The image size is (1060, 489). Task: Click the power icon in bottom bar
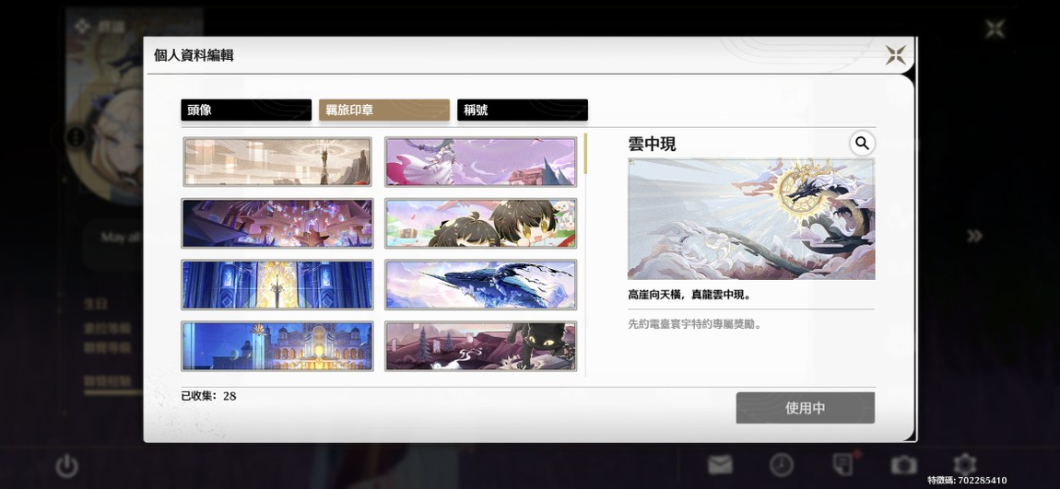pyautogui.click(x=66, y=465)
